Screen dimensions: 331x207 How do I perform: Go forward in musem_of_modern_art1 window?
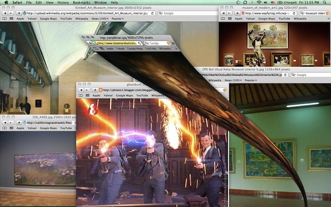coord(229,13)
